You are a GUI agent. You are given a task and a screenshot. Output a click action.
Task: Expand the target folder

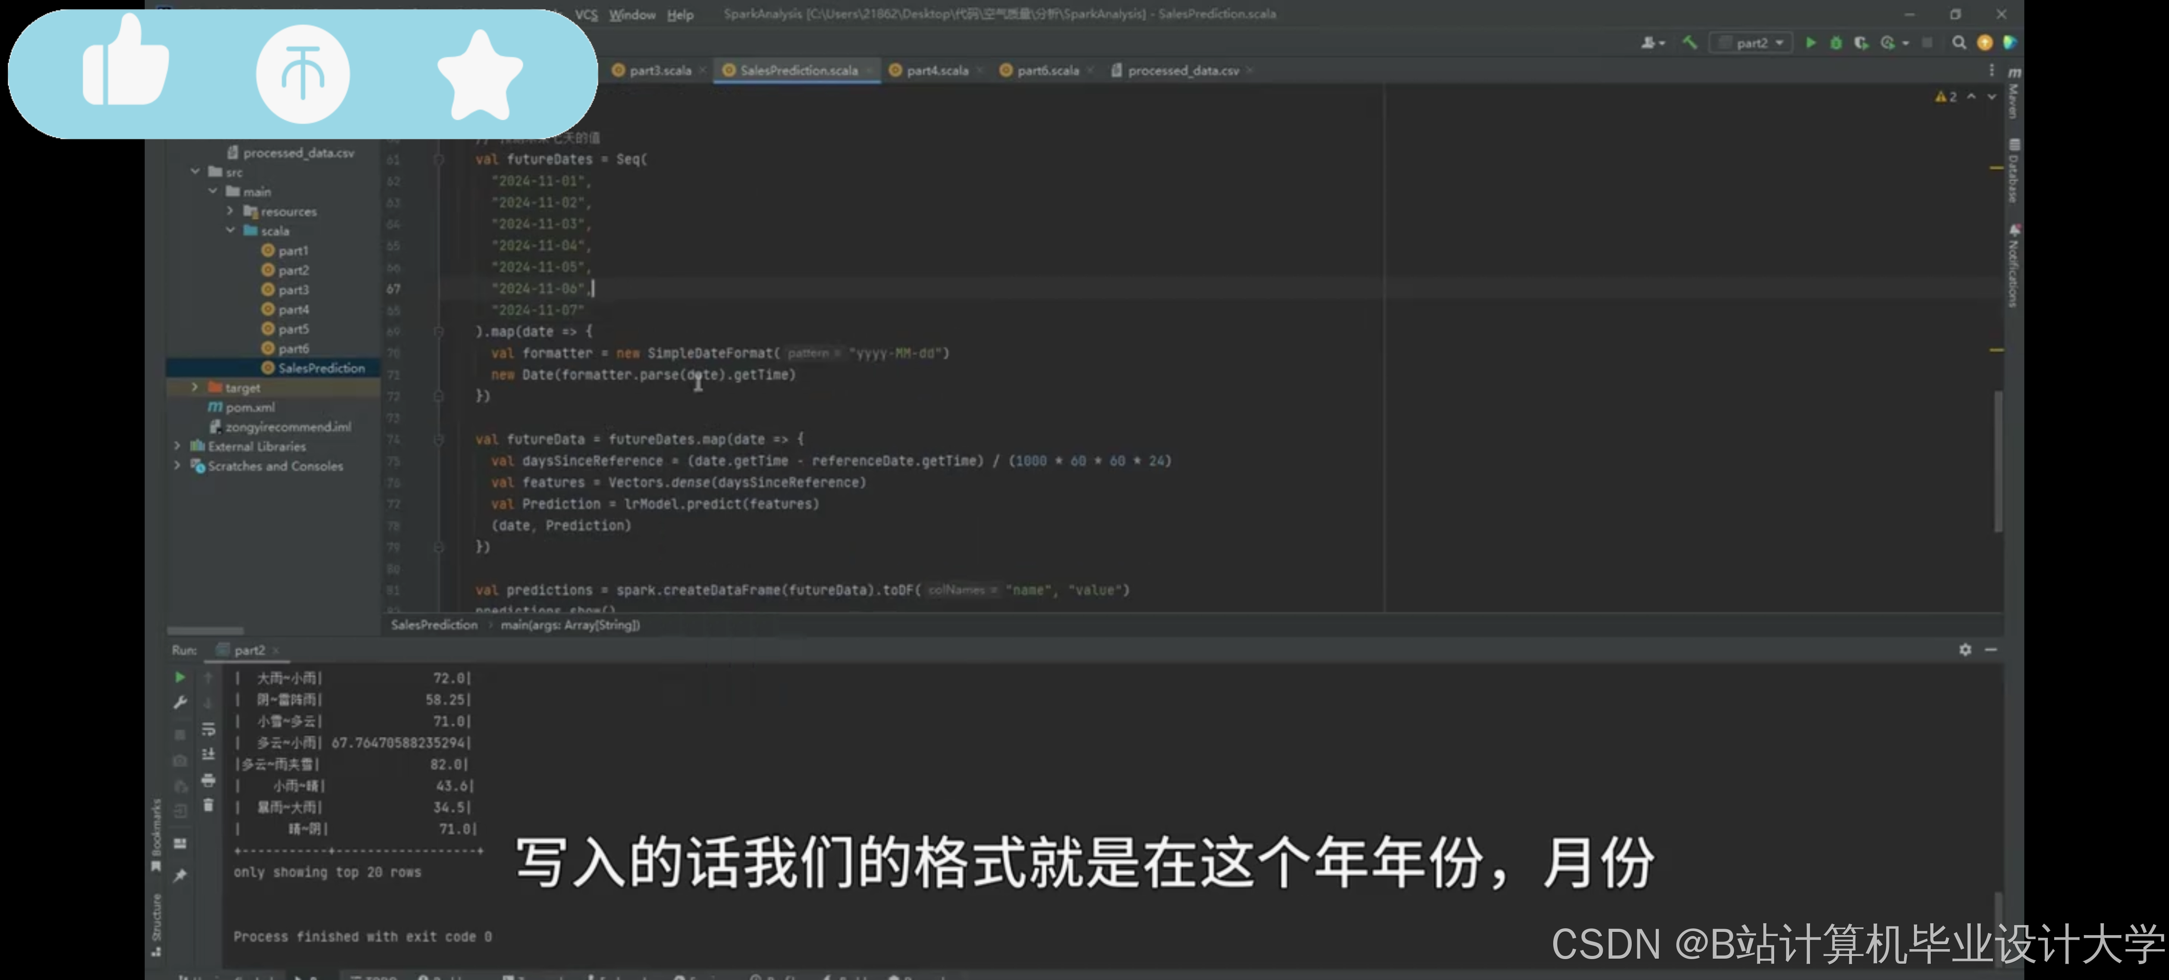[x=195, y=387]
